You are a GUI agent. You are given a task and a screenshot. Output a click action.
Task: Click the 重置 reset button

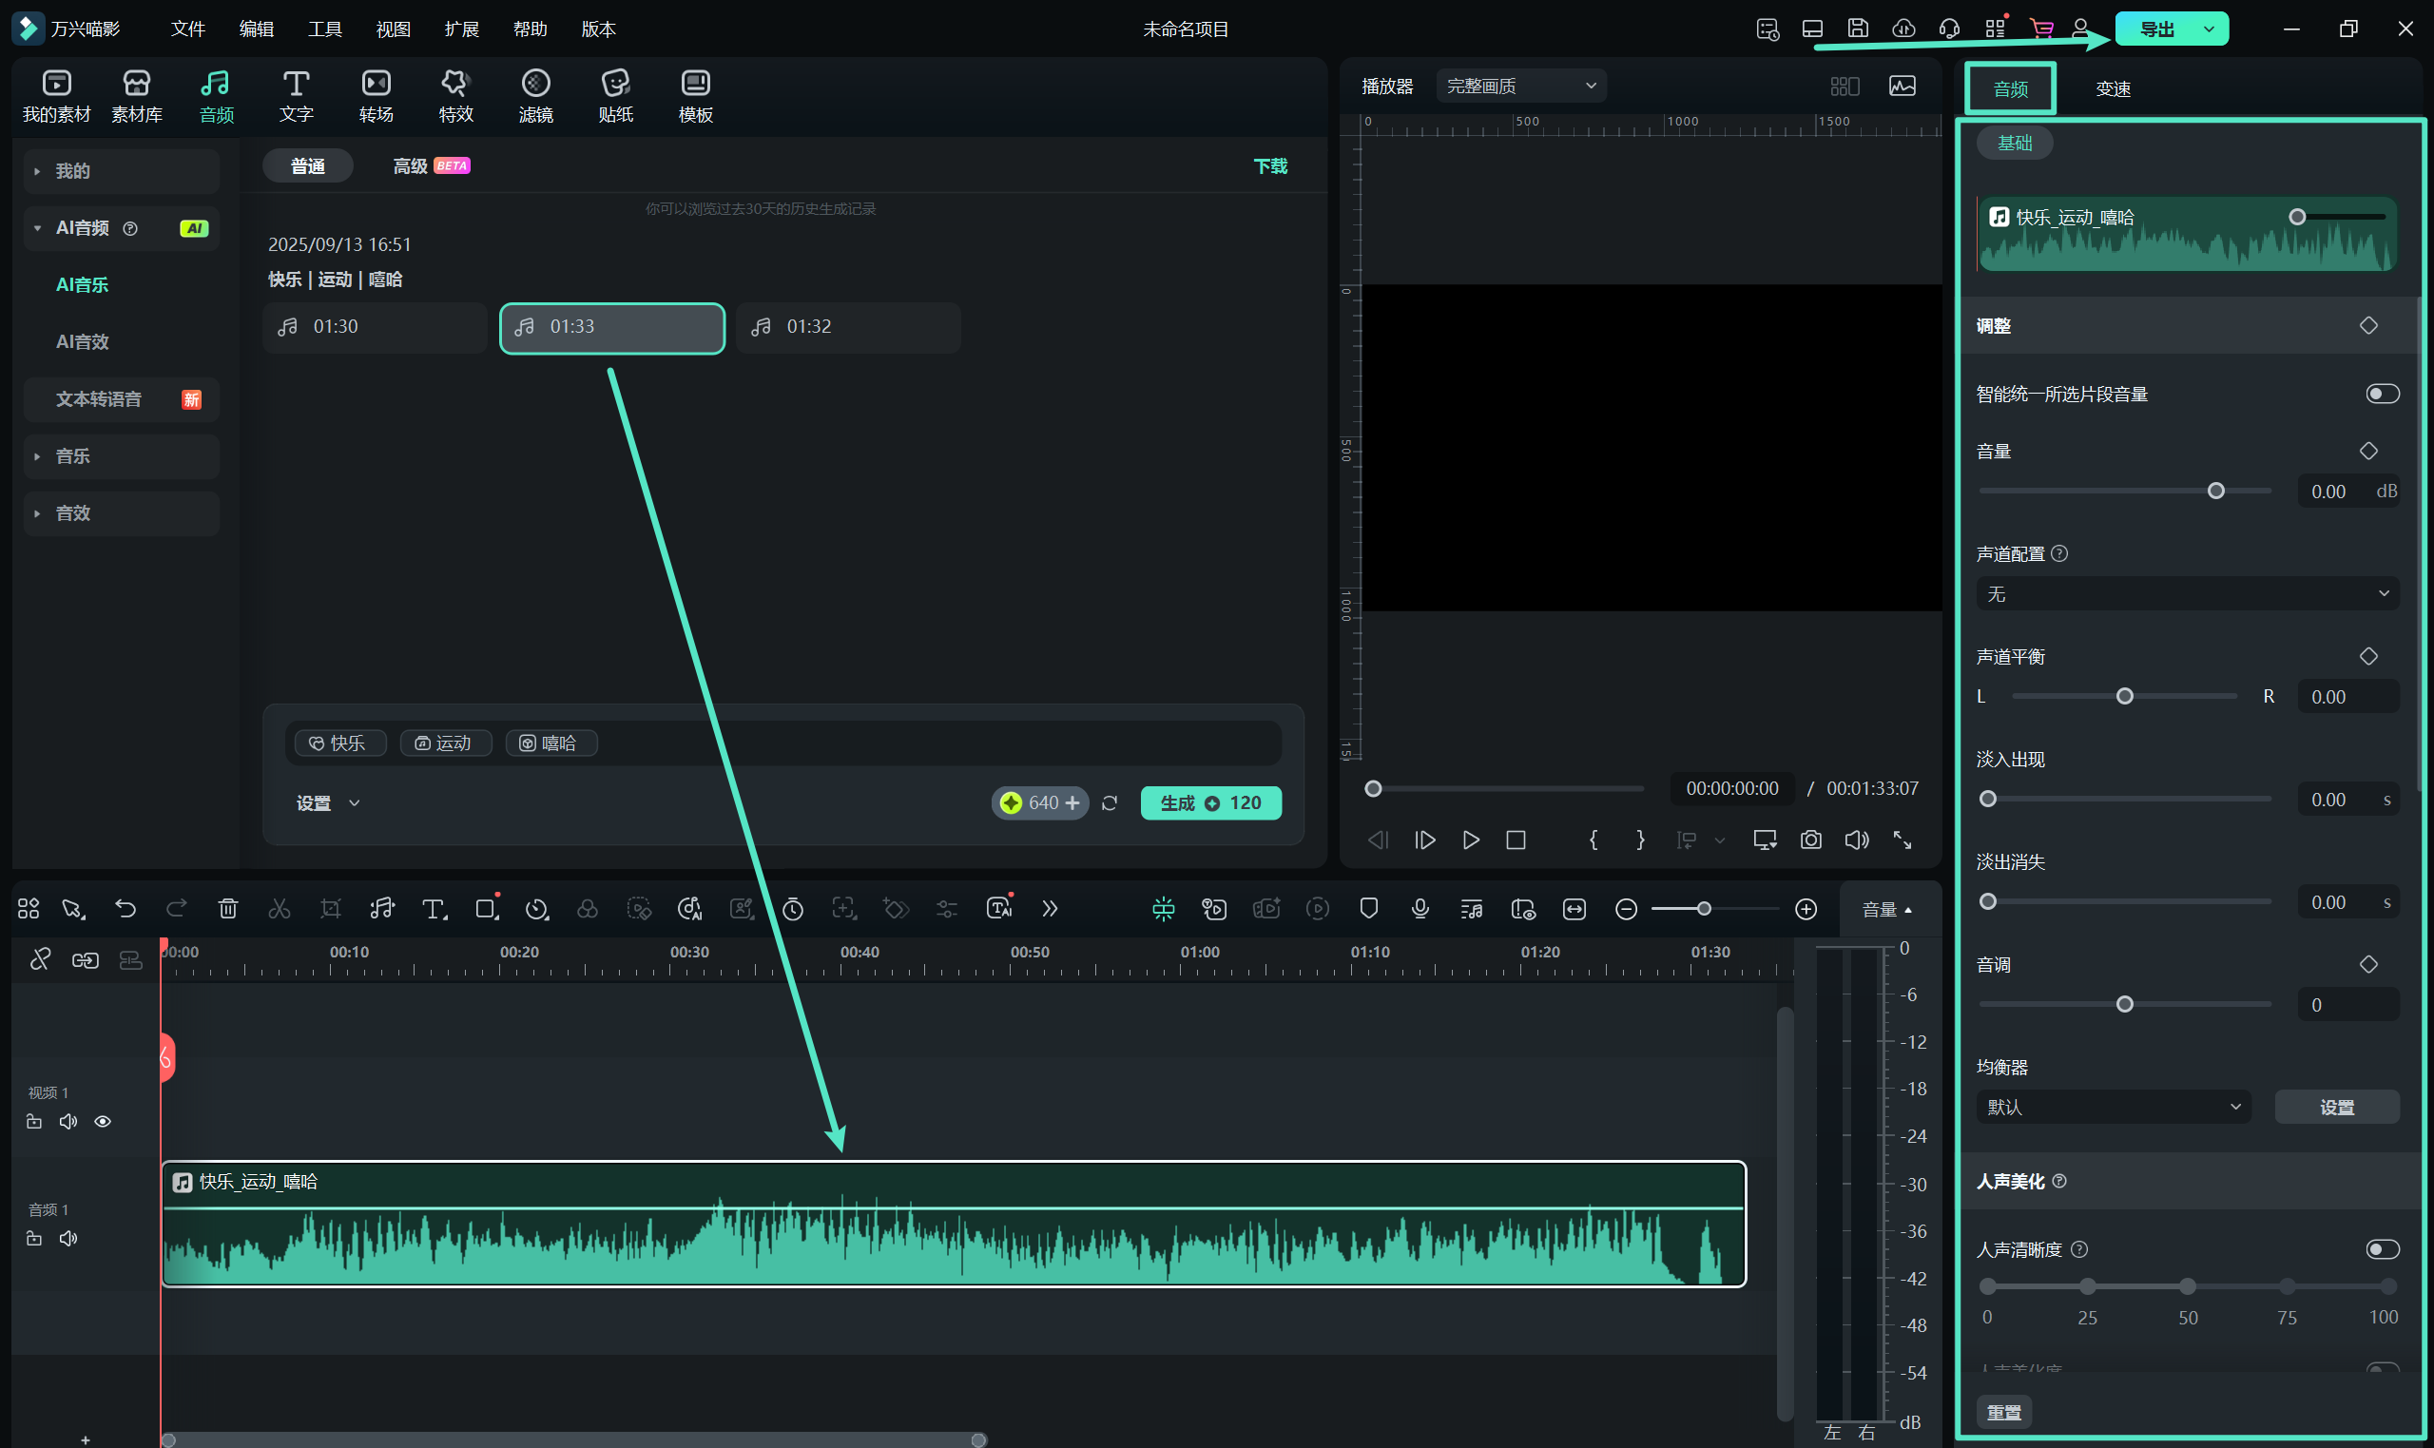[x=2004, y=1412]
